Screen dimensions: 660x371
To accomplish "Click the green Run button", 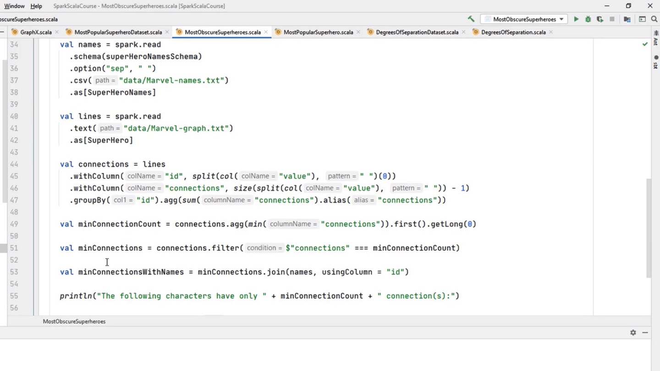I will pos(576,19).
